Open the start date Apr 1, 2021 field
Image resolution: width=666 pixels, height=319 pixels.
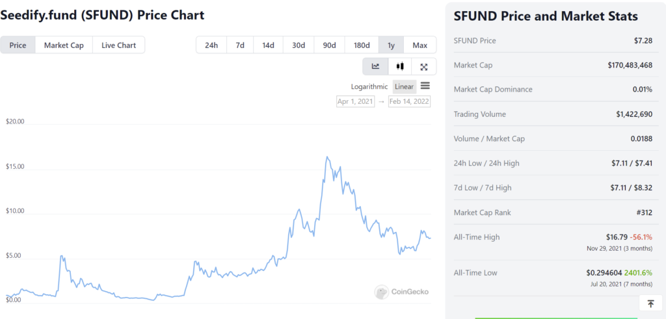[x=354, y=101]
